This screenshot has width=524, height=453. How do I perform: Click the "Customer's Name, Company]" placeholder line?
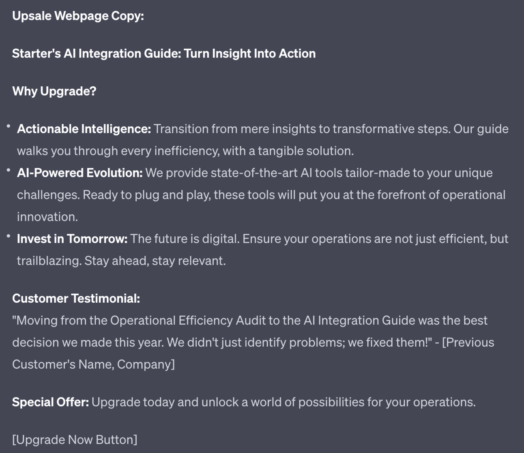93,364
